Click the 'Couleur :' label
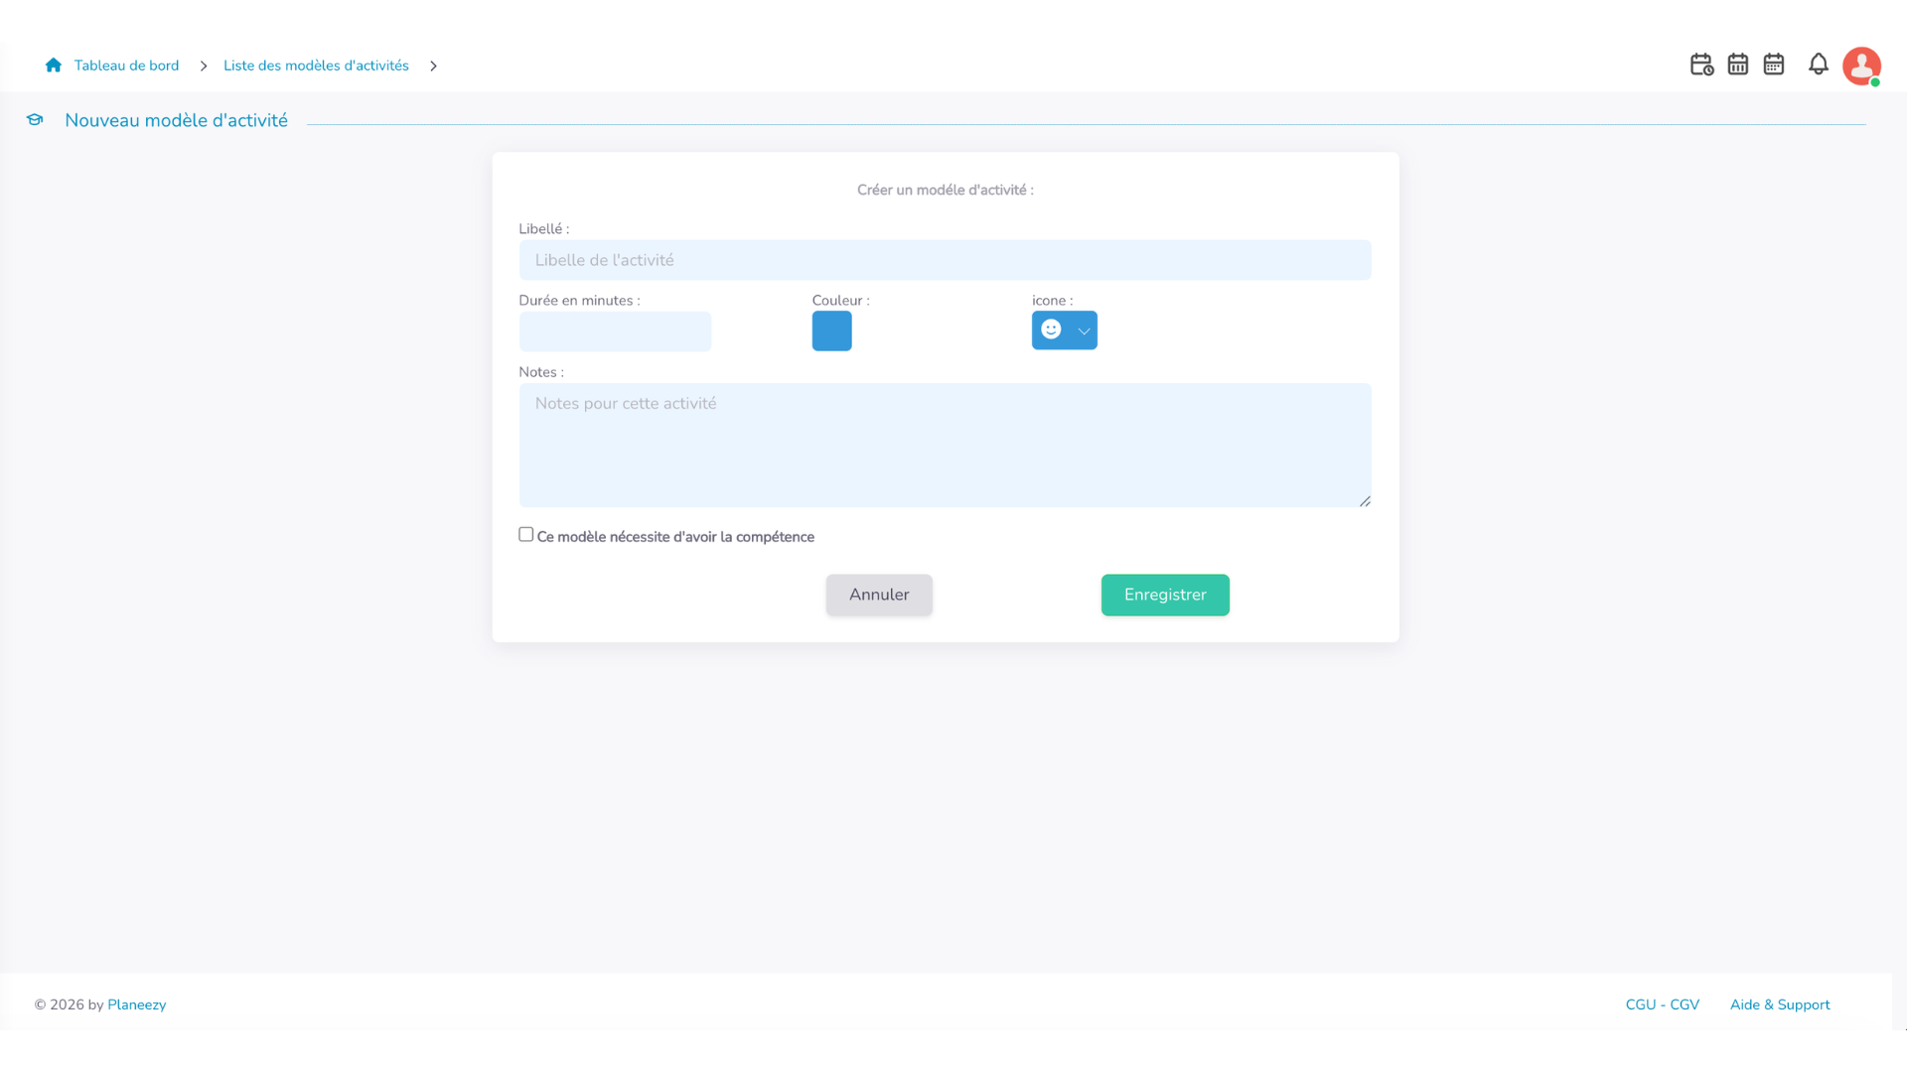1907x1072 pixels. pyautogui.click(x=840, y=301)
